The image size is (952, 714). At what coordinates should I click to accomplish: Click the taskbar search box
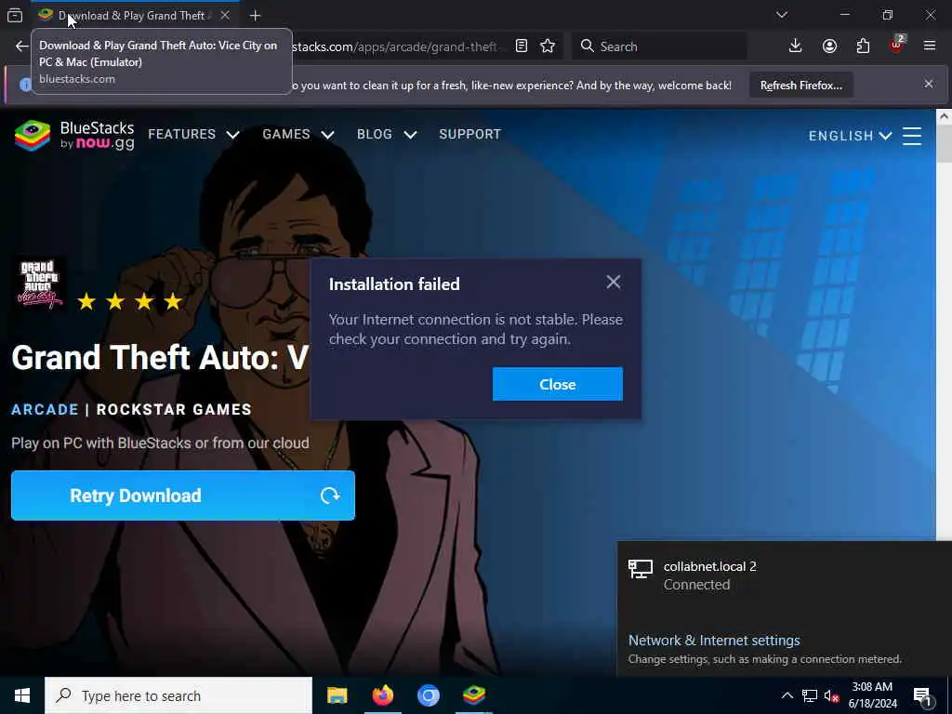pos(178,695)
